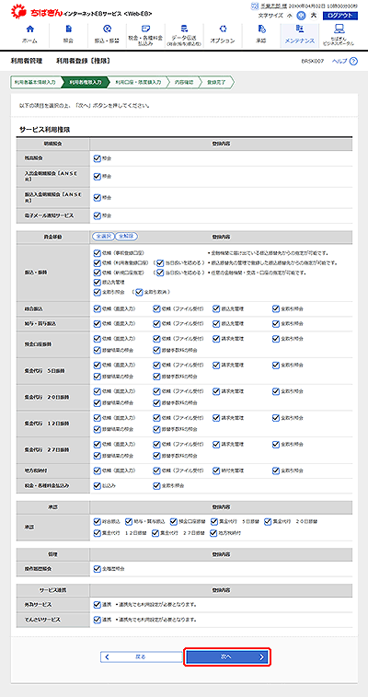This screenshot has width=368, height=697.
Task: Toggle 集金代行 12日振替 振替手数料の照会 checkbox
Action: coord(156,429)
